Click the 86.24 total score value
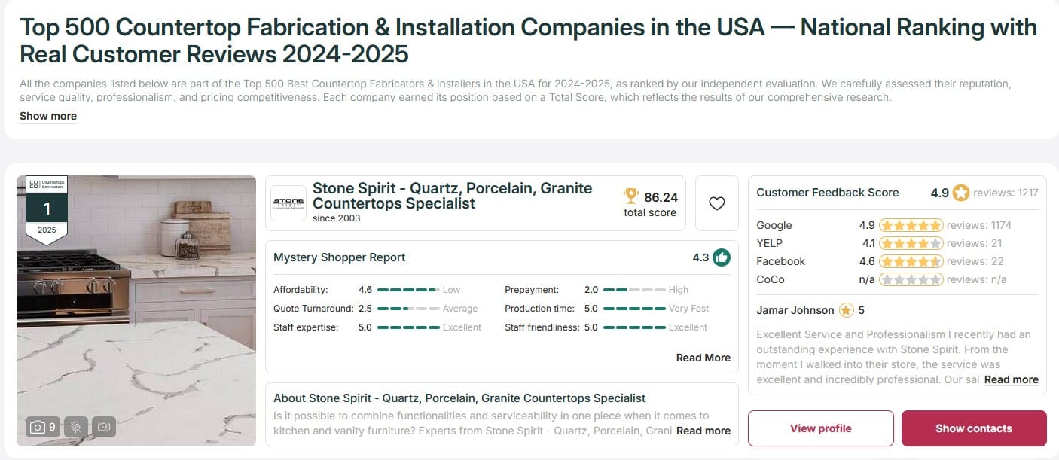This screenshot has width=1059, height=460. (661, 197)
